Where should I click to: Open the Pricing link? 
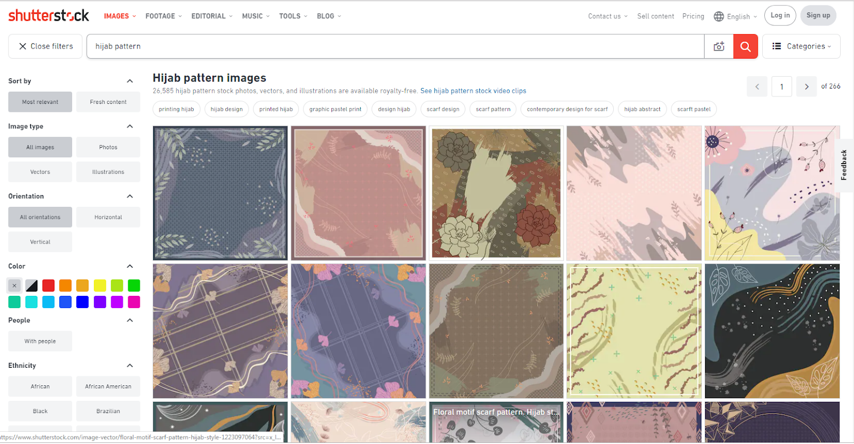click(693, 16)
